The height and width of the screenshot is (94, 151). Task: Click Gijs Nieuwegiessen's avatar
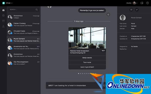click(10, 63)
